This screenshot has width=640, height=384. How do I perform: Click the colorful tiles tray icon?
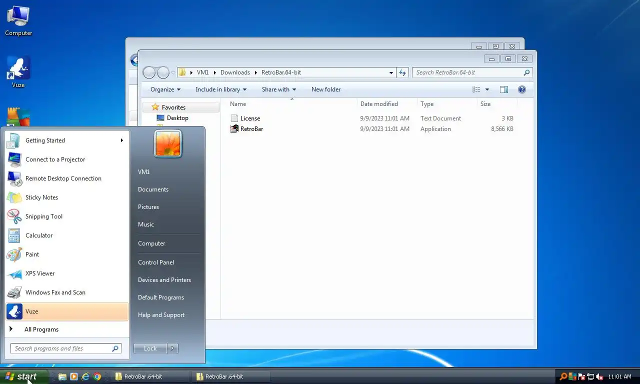(573, 376)
